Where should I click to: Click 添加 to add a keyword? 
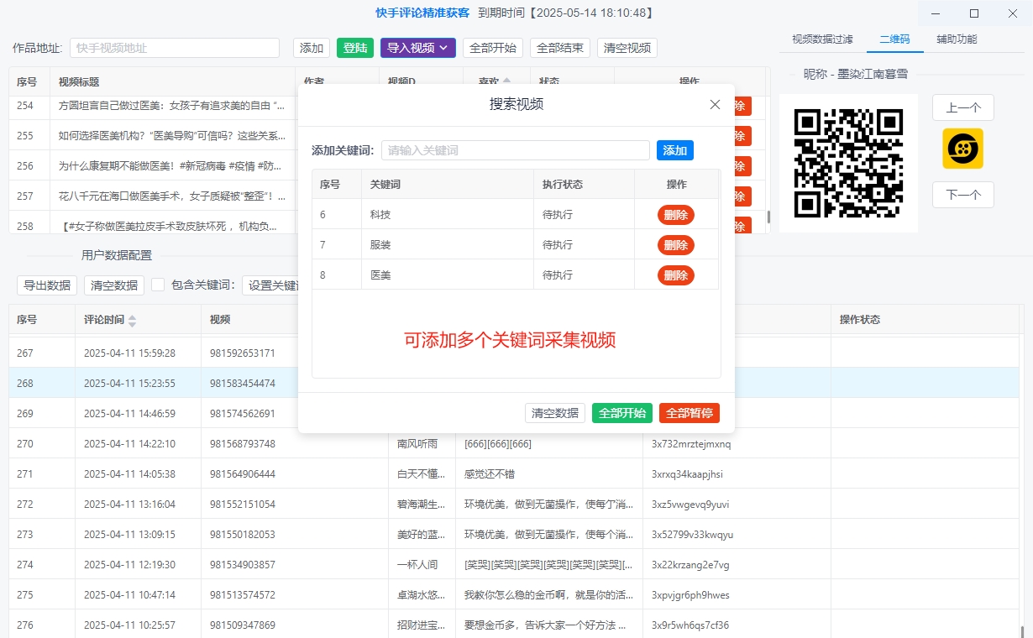click(x=674, y=149)
